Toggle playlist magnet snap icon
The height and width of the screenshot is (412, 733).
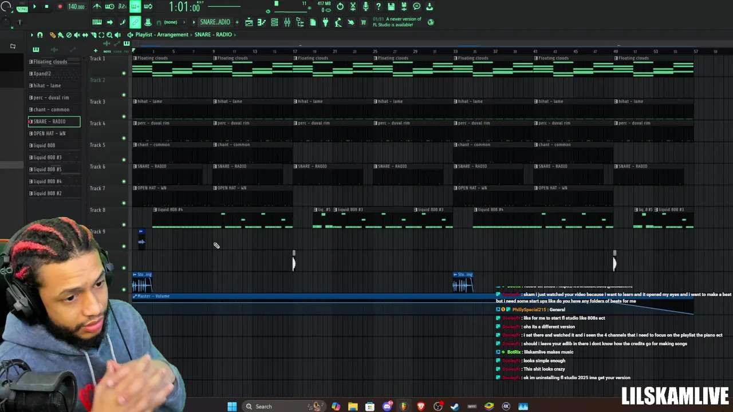pyautogui.click(x=40, y=35)
